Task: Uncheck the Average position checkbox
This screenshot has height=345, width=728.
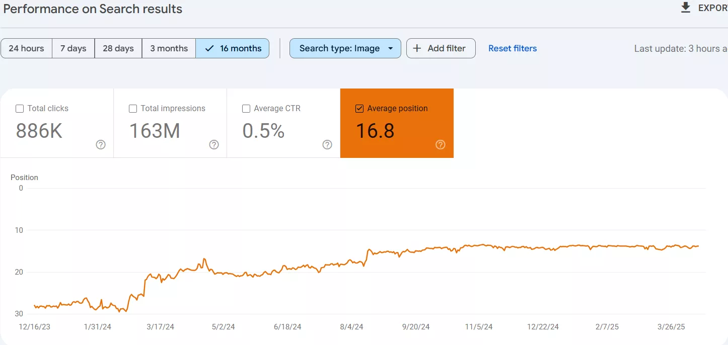Action: [x=359, y=108]
